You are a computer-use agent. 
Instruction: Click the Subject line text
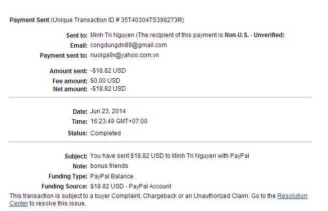[170, 156]
